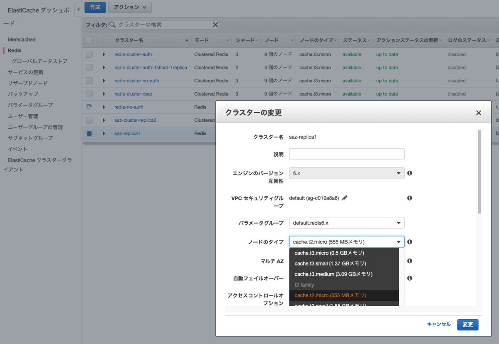
Task: Open Redis in the sidebar
Action: [15, 50]
